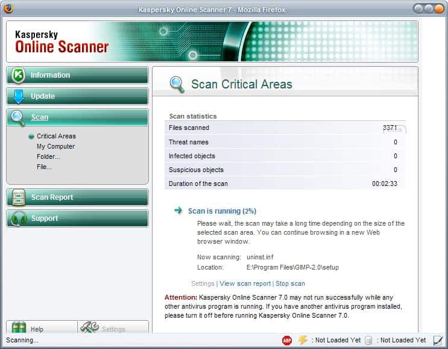Click the Kaspersky Online Scanner banner logo
448x349 pixels.
coord(62,42)
